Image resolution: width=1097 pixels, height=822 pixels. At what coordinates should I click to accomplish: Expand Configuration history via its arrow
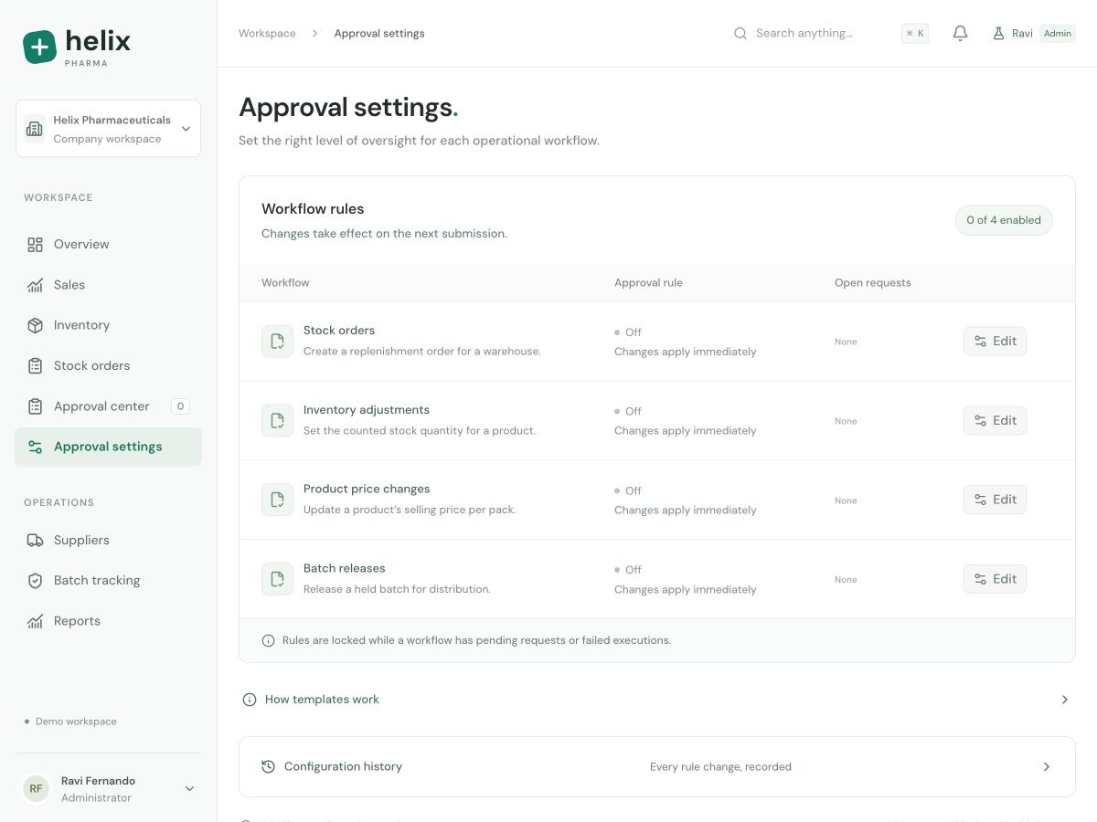coord(1047,767)
